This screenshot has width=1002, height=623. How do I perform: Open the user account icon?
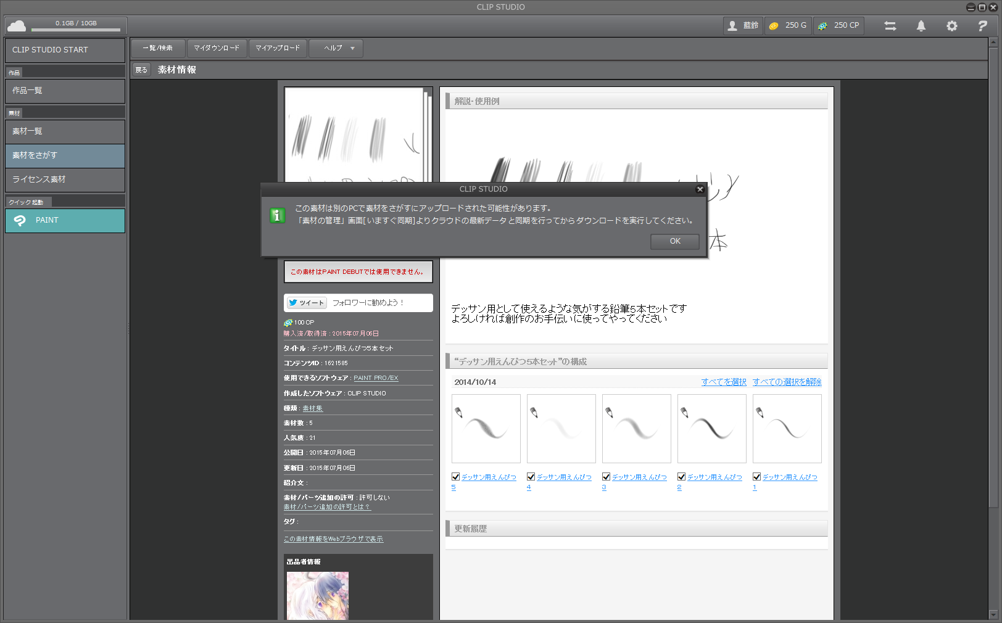pyautogui.click(x=732, y=26)
